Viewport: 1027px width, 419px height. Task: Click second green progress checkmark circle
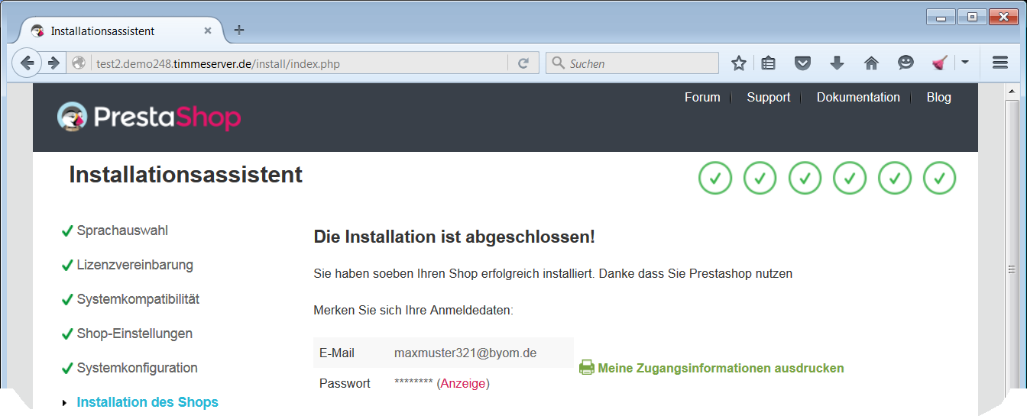[x=760, y=179]
